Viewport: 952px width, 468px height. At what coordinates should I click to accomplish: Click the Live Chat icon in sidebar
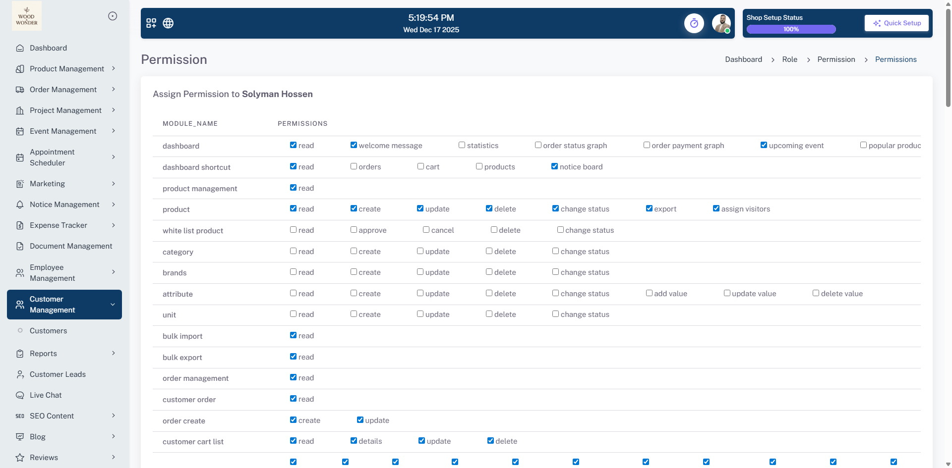[20, 395]
